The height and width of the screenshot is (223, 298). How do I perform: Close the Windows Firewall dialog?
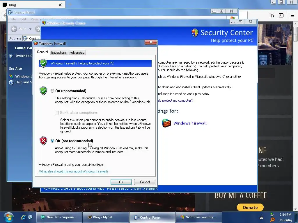pos(151,42)
